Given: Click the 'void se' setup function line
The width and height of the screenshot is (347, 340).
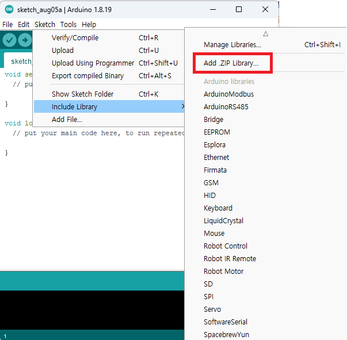Looking at the screenshot, I should tap(18, 74).
